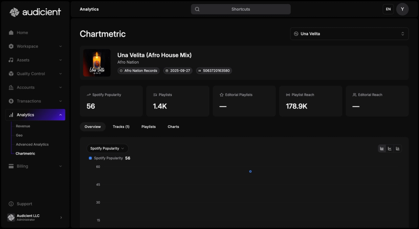
Task: Switch chart to bar view
Action: coord(398,148)
